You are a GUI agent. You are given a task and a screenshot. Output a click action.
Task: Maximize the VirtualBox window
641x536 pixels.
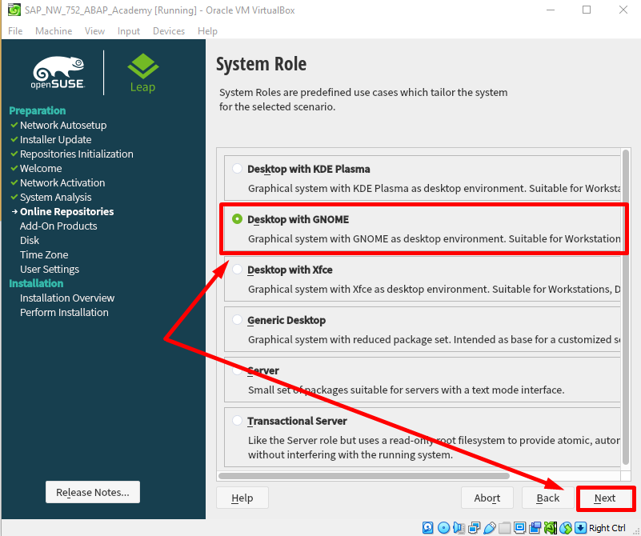[587, 10]
